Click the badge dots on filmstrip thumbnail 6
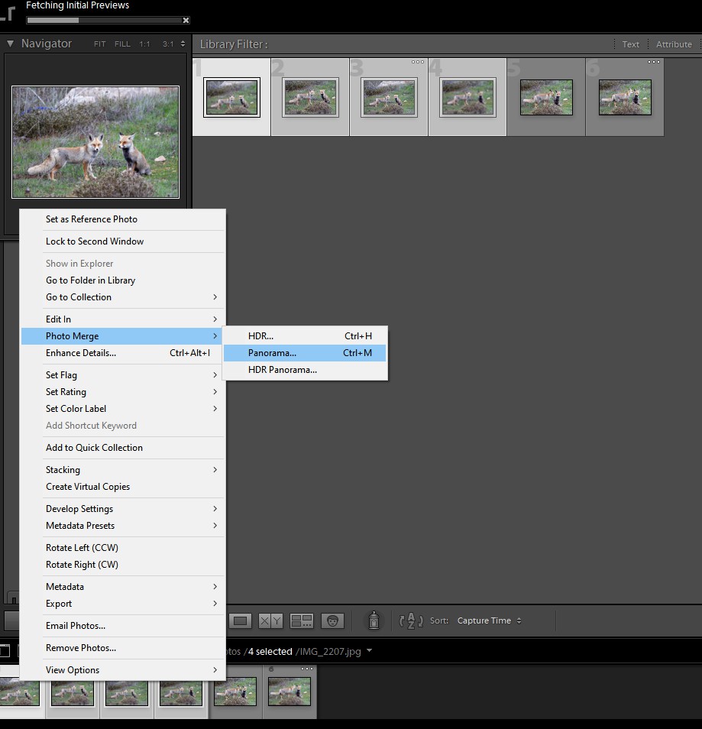702x729 pixels. (x=307, y=669)
